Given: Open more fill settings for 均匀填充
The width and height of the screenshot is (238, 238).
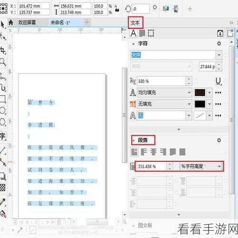Looking at the screenshot, I should [x=218, y=92].
